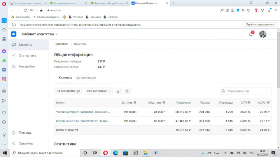This screenshot has height=157, width=280.
Task: Show help for CTR column
Action: click(249, 103)
